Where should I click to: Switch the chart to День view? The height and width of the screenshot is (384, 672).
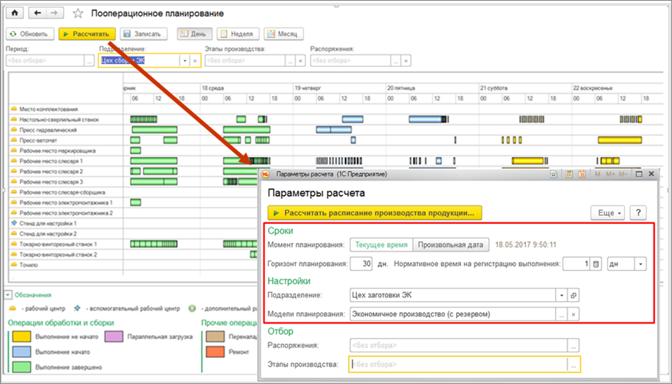[195, 34]
